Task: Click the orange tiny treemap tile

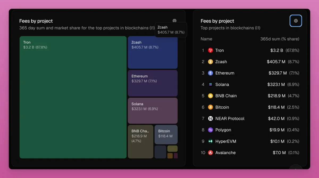Action: pyautogui.click(x=170, y=156)
